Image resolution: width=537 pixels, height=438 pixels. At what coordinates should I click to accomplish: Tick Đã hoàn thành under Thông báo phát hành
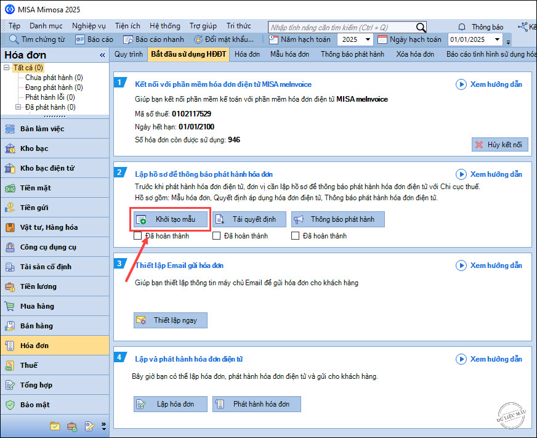(x=295, y=236)
